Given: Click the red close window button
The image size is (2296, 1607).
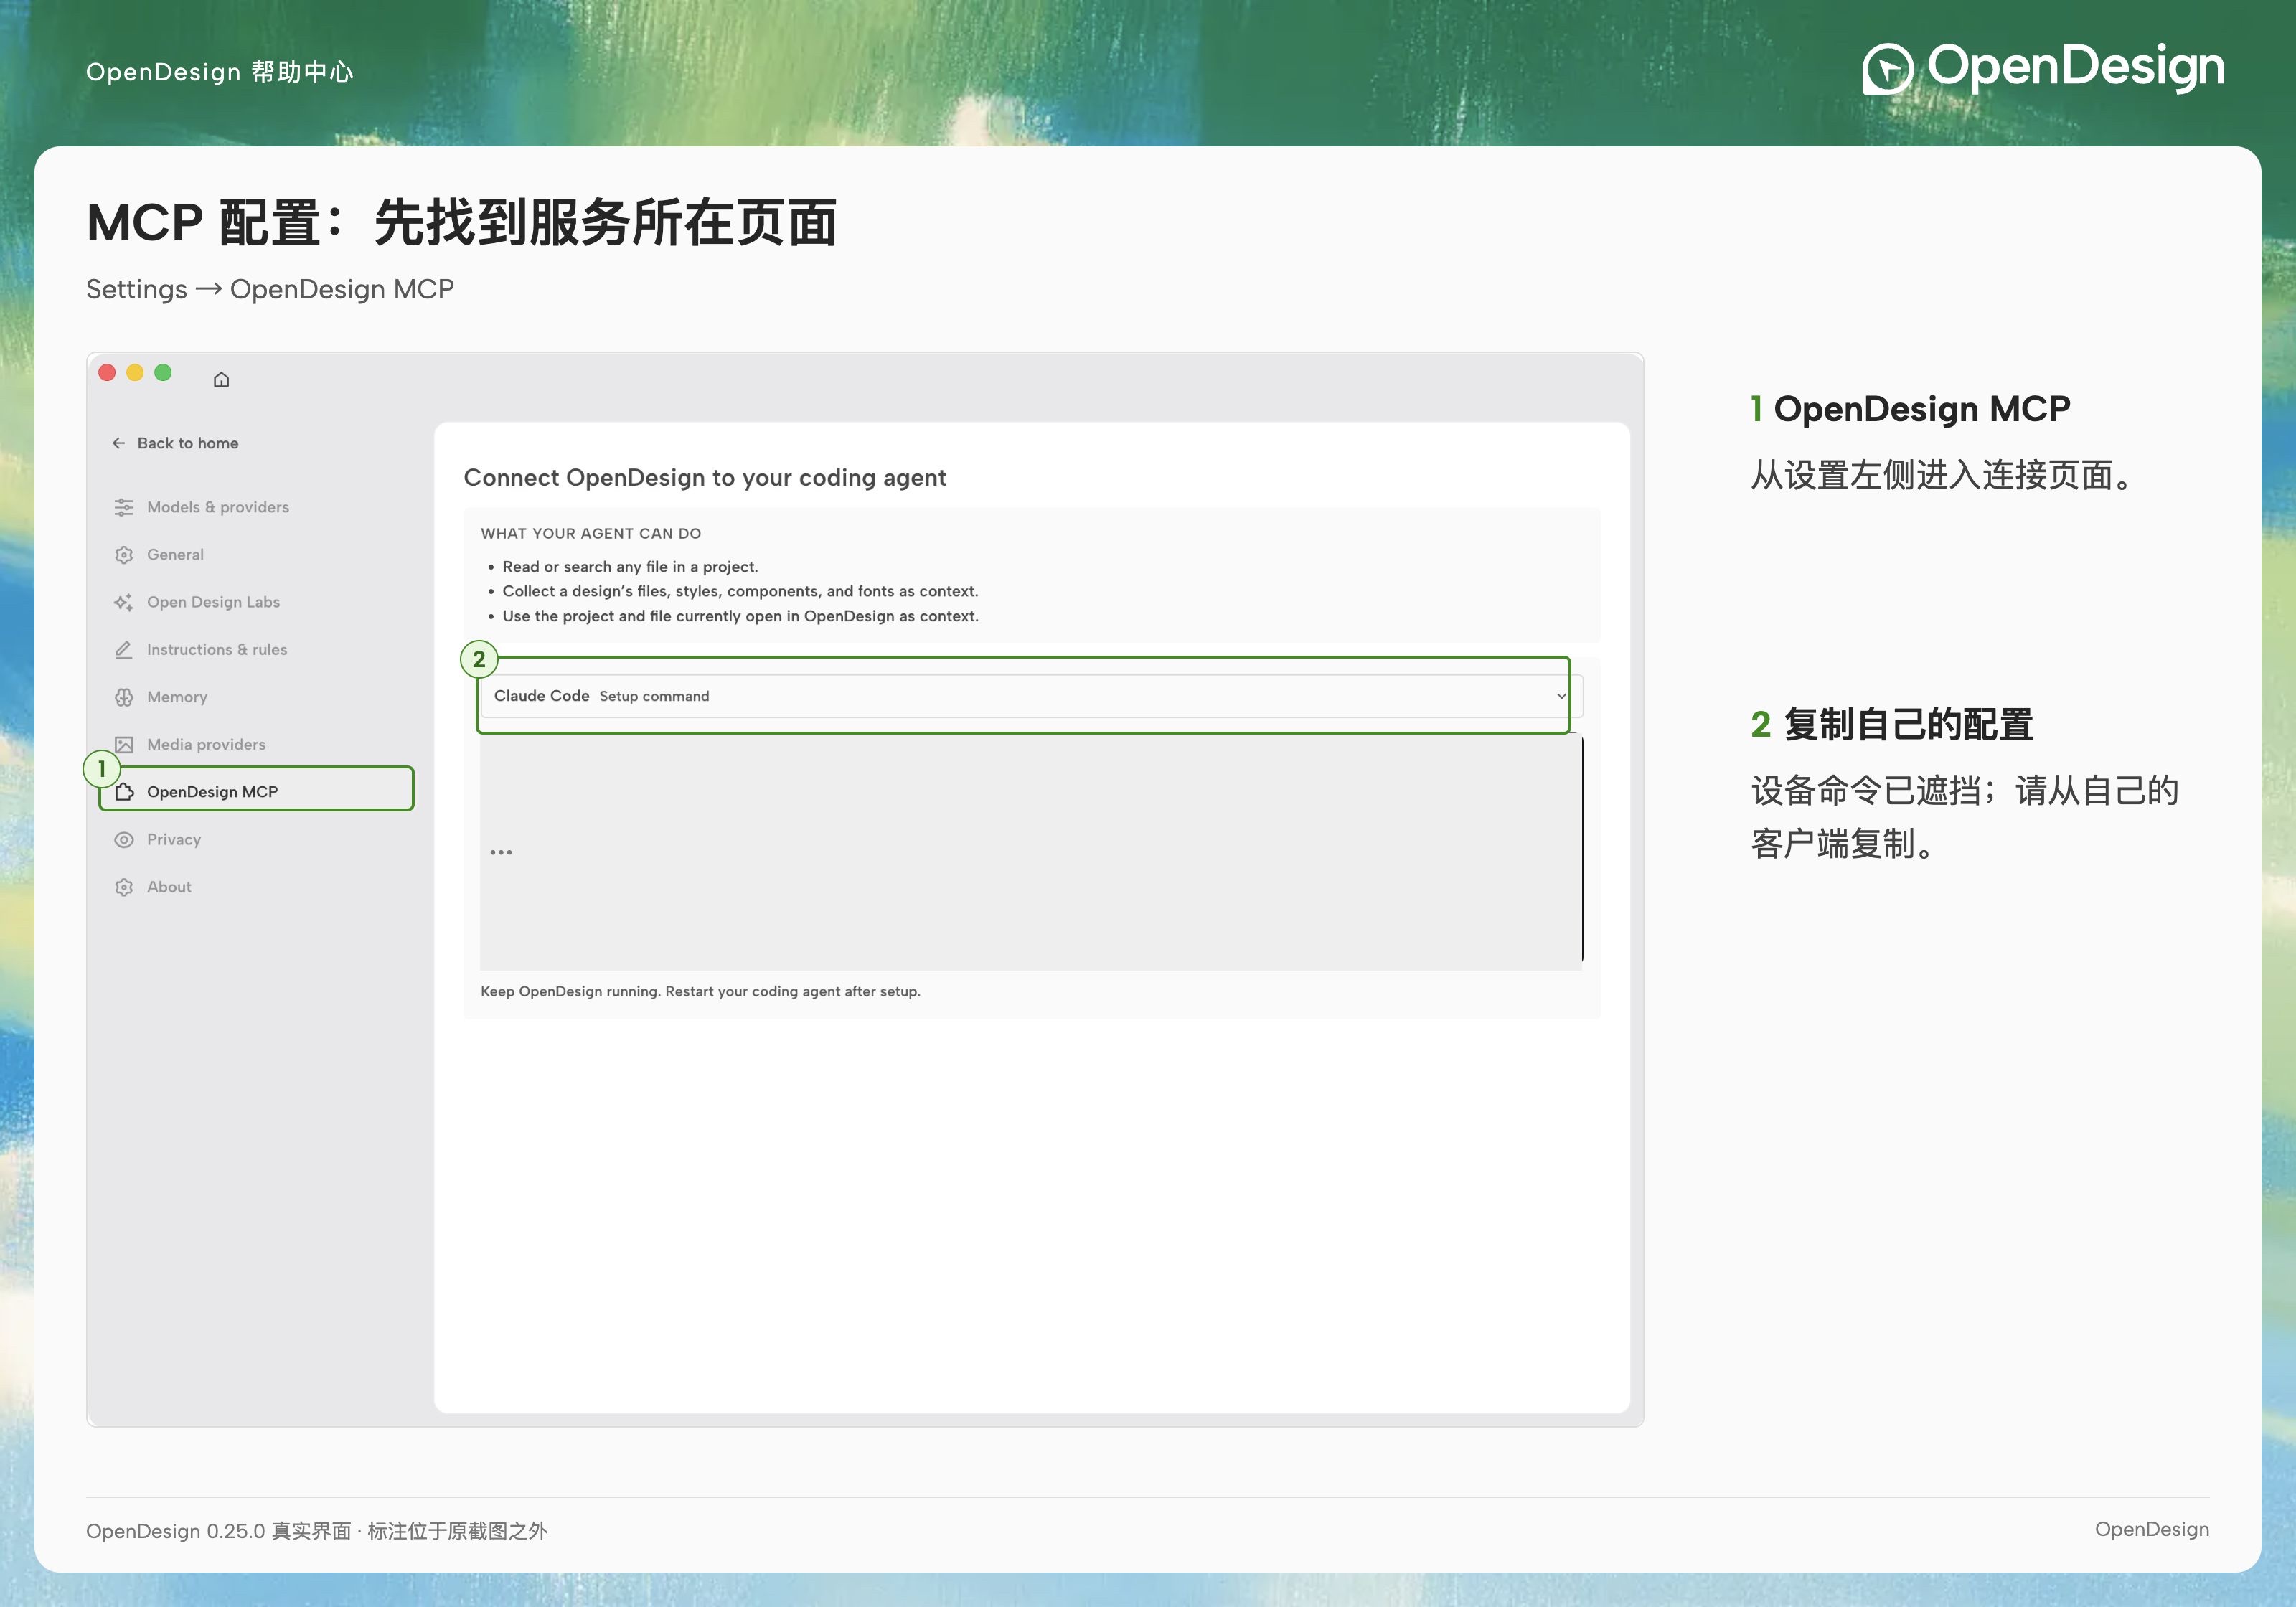Looking at the screenshot, I should click(x=107, y=372).
